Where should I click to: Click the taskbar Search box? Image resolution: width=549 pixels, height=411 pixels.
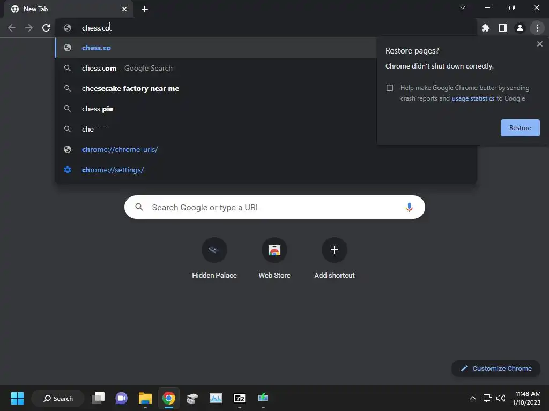58,398
